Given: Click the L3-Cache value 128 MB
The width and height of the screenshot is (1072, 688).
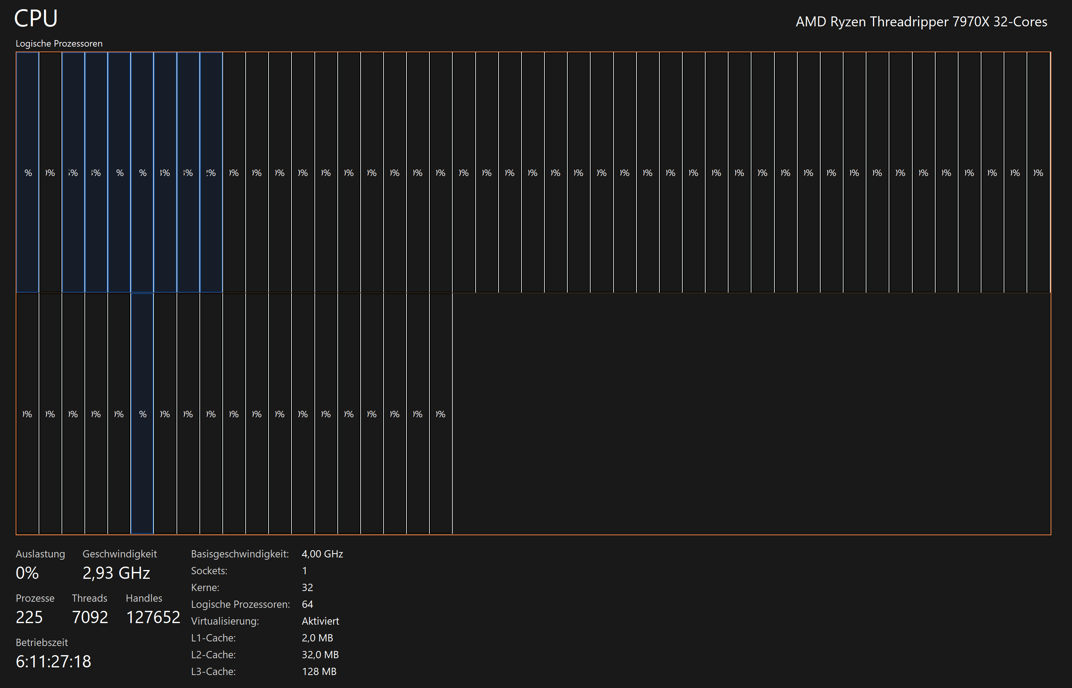Looking at the screenshot, I should click(319, 672).
